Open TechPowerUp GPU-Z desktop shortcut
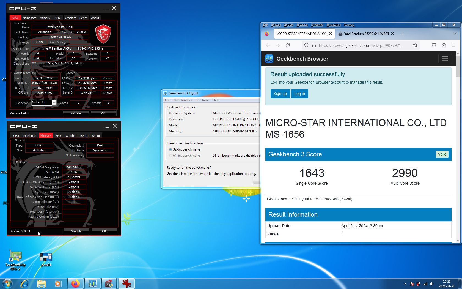 pyautogui.click(x=15, y=260)
